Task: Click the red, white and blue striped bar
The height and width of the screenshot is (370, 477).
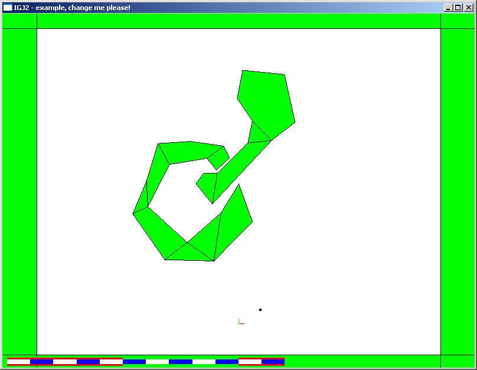Action: click(146, 362)
